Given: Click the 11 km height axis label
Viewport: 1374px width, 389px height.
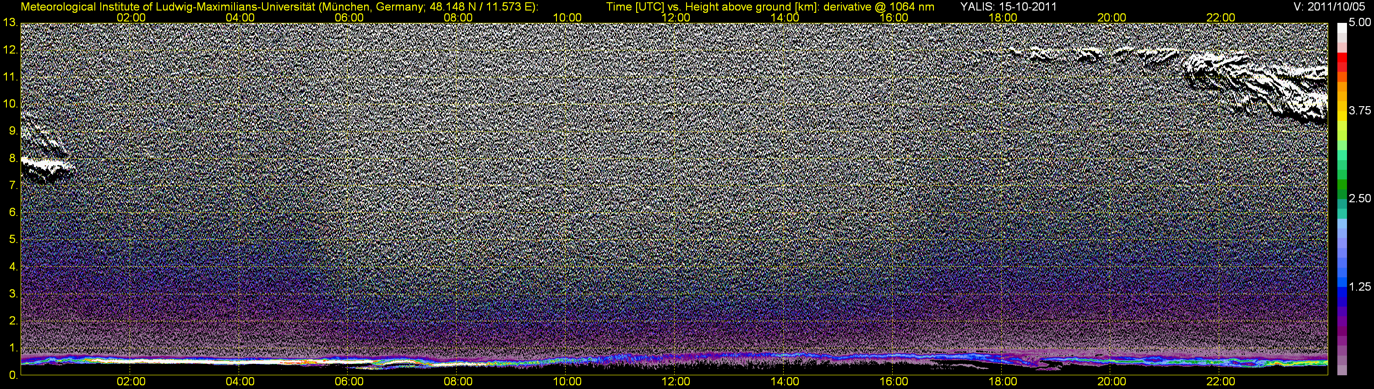Looking at the screenshot, I should tap(11, 77).
